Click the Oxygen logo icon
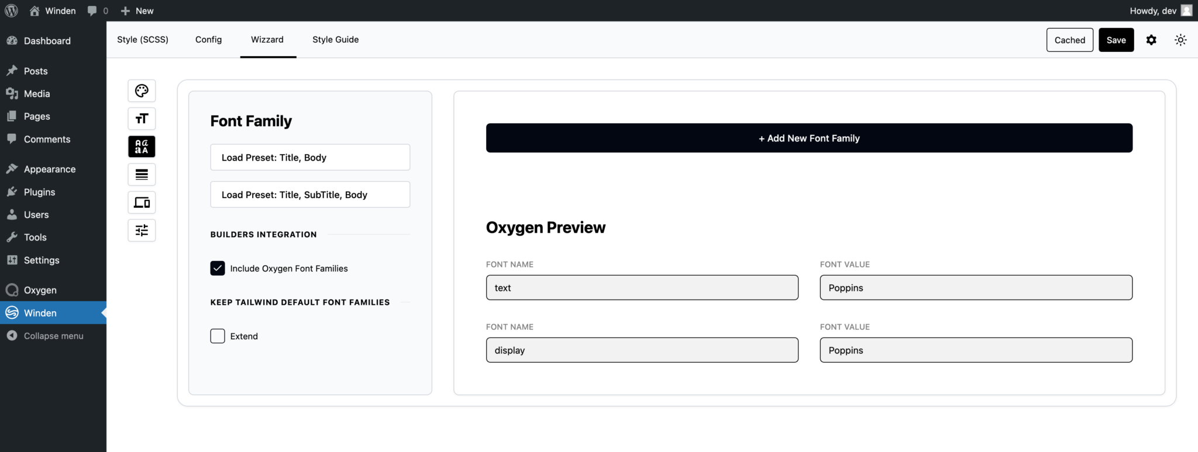Screen dimensions: 1198x452 click(12, 290)
